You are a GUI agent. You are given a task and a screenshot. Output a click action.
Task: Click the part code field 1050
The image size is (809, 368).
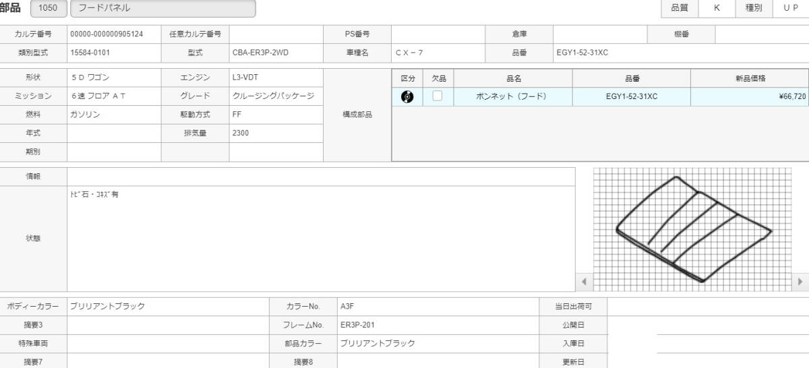49,8
